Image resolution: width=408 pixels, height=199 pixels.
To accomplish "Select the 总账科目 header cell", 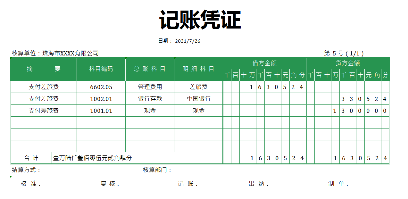I will click(149, 69).
